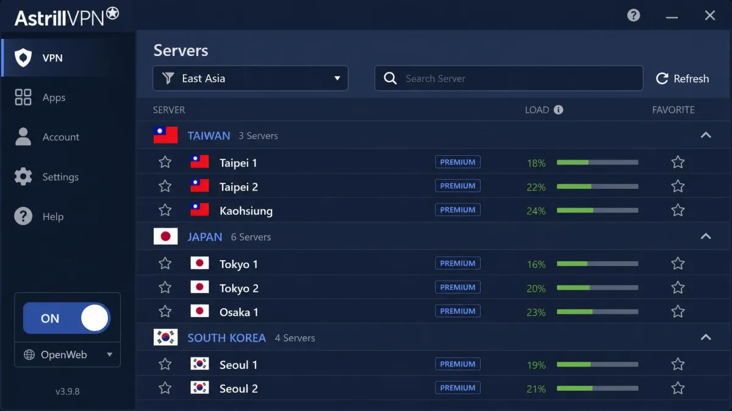The width and height of the screenshot is (732, 411).
Task: Click the left star beside Seoul 2
Action: [x=165, y=387]
